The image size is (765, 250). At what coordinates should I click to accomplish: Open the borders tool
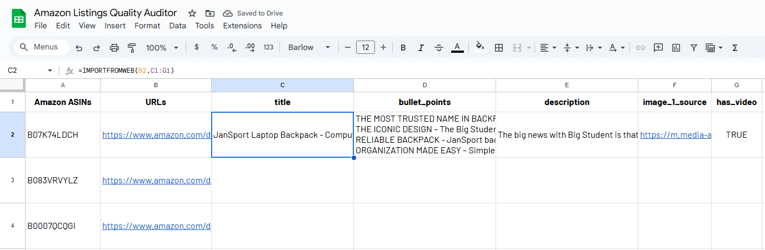click(499, 48)
